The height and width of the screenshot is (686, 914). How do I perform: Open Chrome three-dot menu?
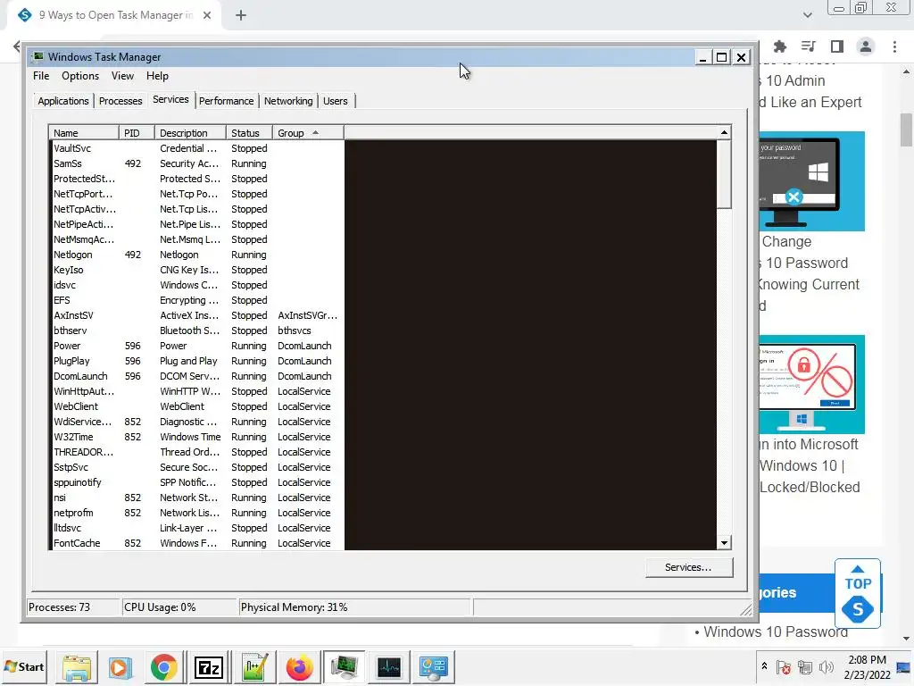[x=894, y=46]
